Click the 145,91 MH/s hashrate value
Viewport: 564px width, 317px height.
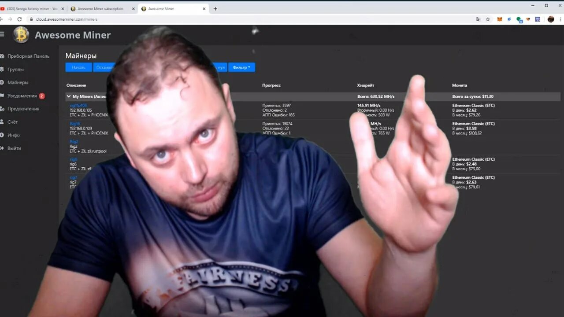pyautogui.click(x=369, y=106)
